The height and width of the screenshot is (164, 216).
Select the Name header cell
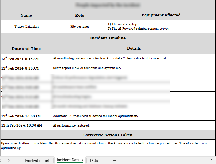coord(26,15)
